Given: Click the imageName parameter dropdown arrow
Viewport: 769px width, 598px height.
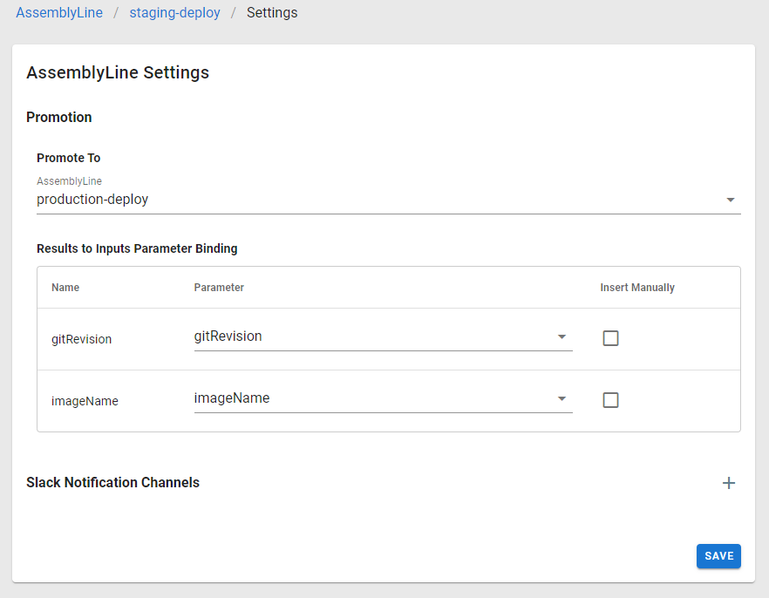Looking at the screenshot, I should (561, 398).
